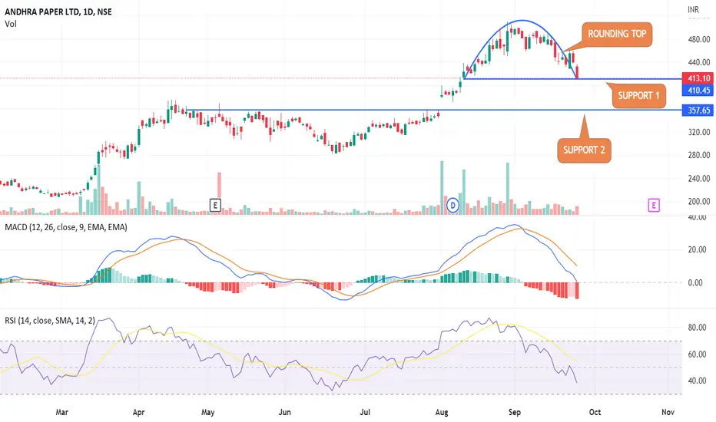Click the ANDHRA PAPER LTD, 1D, NSE title
The image size is (716, 422).
point(58,12)
